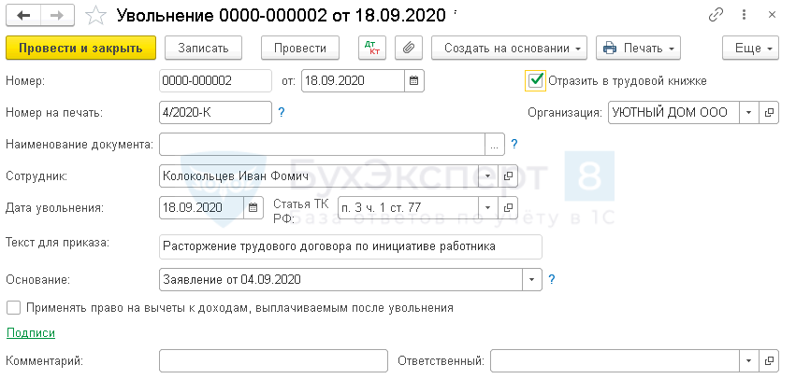The height and width of the screenshot is (379, 796).
Task: Open the Создать на основании menu
Action: (514, 48)
